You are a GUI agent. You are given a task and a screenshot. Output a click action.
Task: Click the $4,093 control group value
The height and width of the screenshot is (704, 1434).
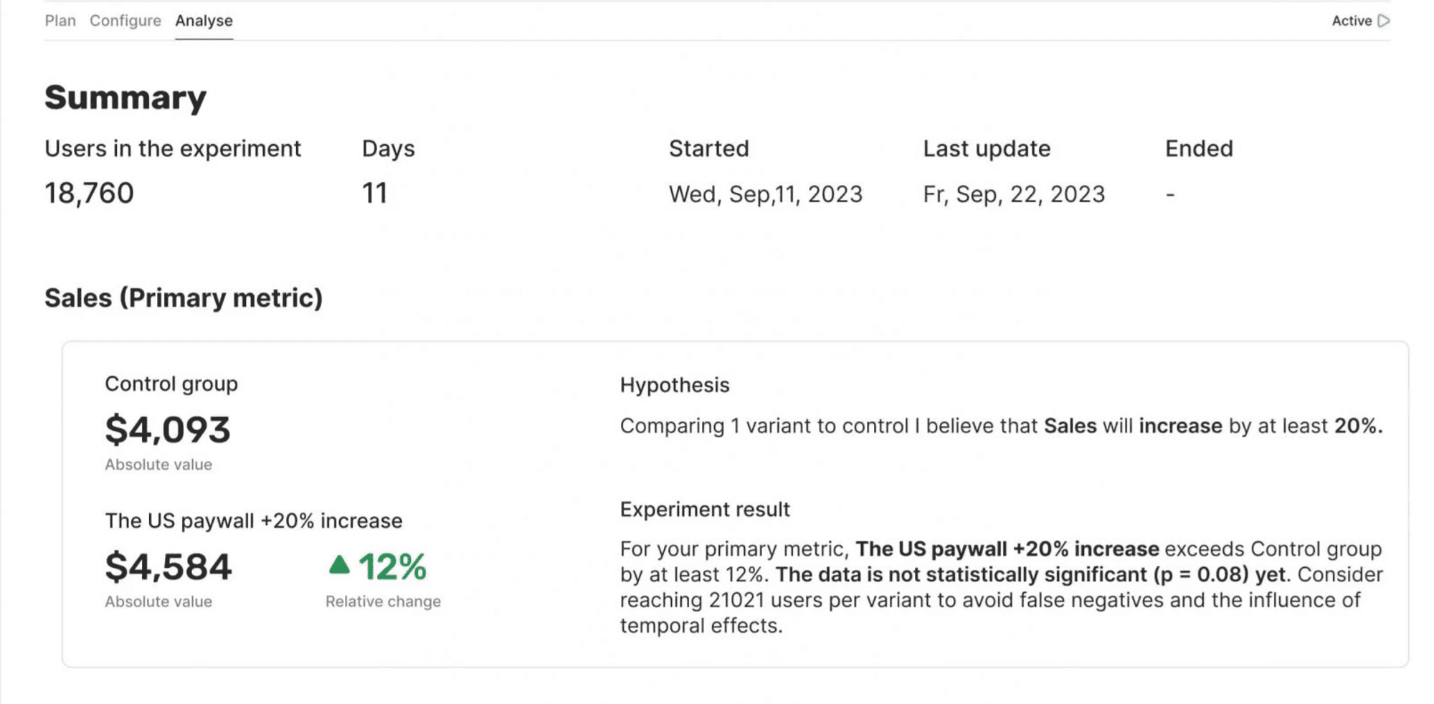coord(168,430)
